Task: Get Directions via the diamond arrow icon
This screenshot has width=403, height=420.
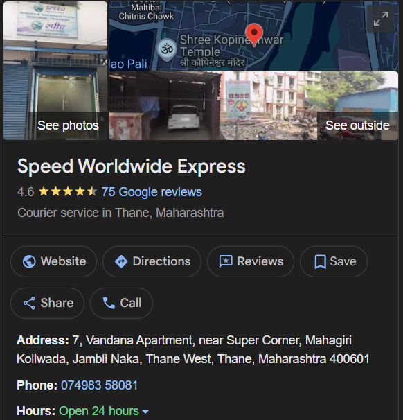Action: point(121,261)
